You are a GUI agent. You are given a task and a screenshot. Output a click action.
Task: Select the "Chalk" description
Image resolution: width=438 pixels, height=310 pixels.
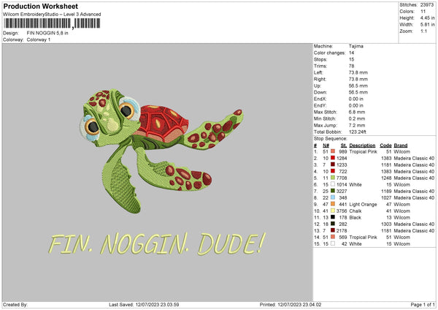[x=356, y=211]
